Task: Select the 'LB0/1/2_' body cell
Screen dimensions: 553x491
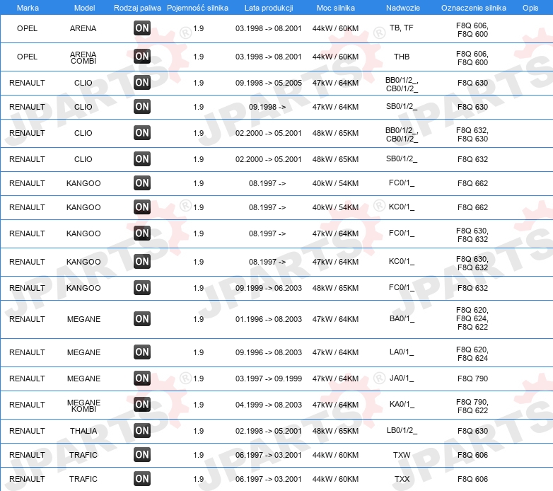Action: tap(402, 431)
